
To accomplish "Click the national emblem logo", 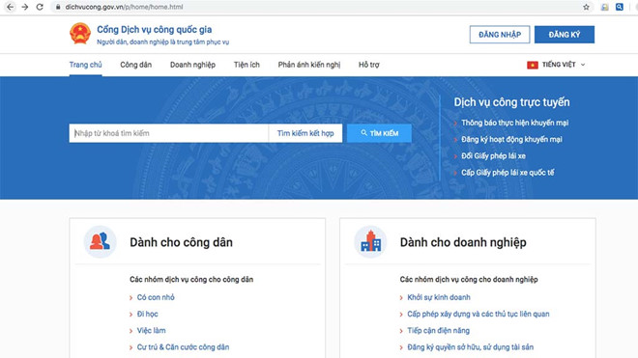I will click(80, 34).
